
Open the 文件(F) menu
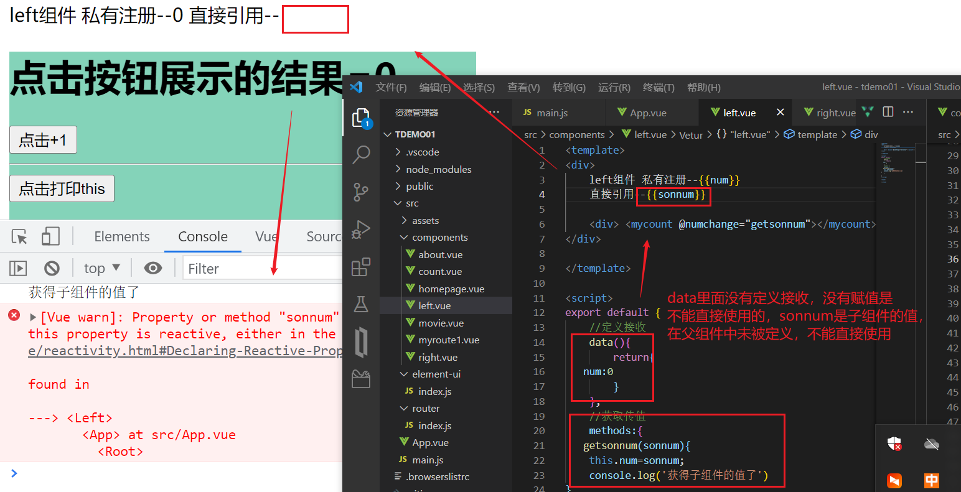pyautogui.click(x=391, y=87)
